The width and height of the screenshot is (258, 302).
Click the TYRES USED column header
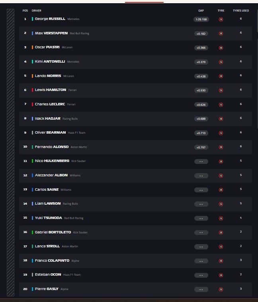pos(241,11)
